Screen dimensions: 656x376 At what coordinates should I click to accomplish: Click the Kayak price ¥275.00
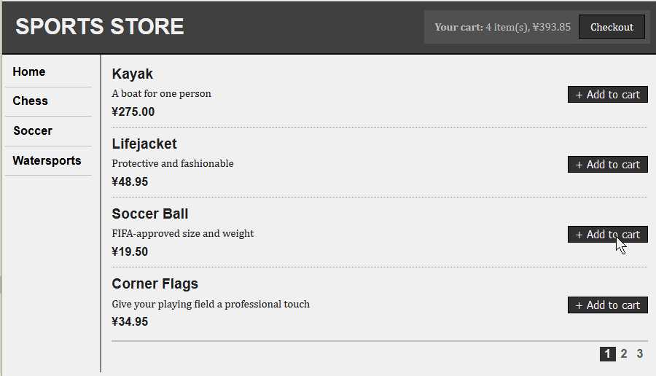tap(133, 112)
